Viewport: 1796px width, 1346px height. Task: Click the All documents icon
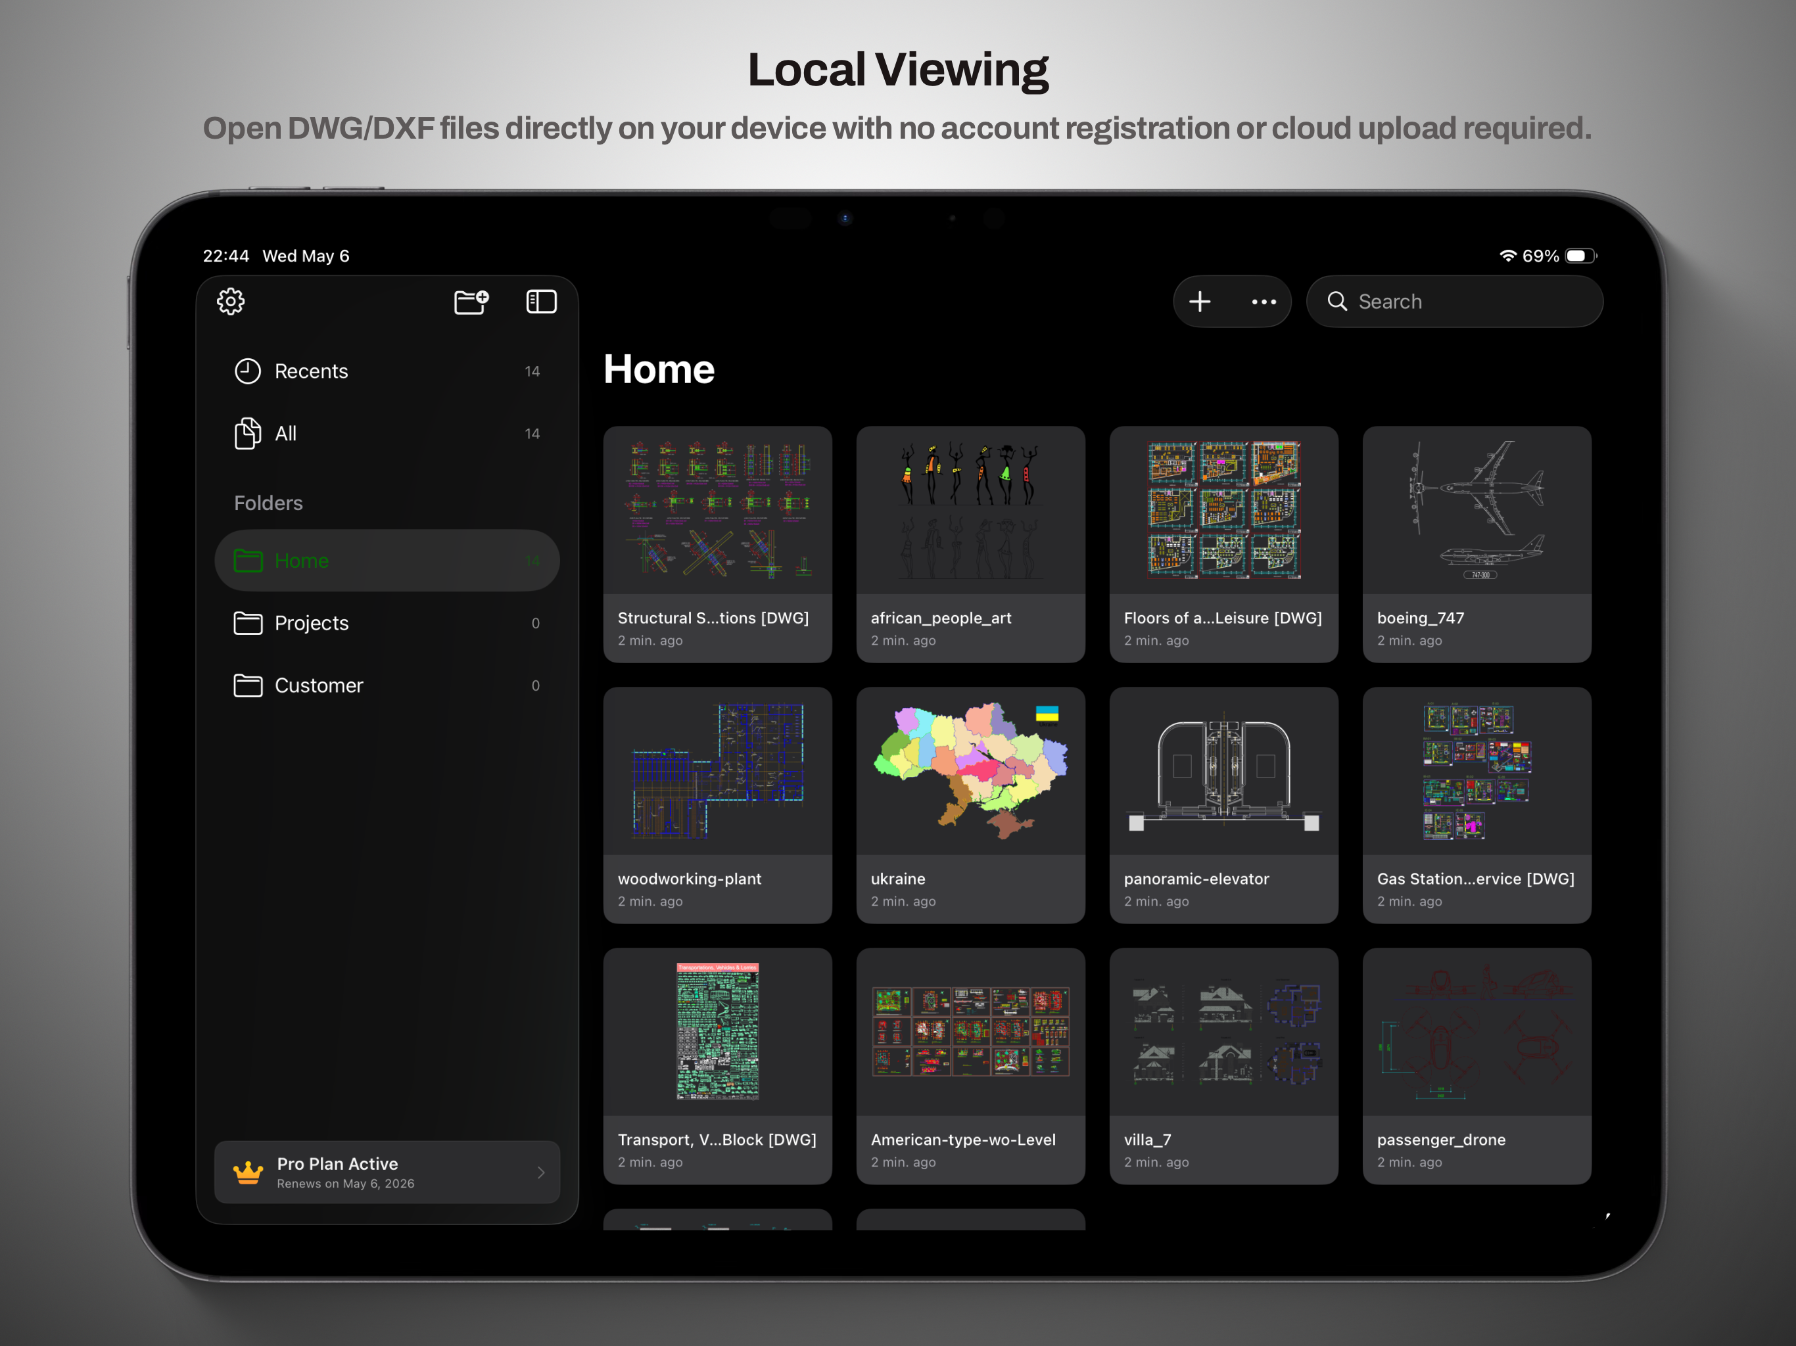click(x=248, y=432)
